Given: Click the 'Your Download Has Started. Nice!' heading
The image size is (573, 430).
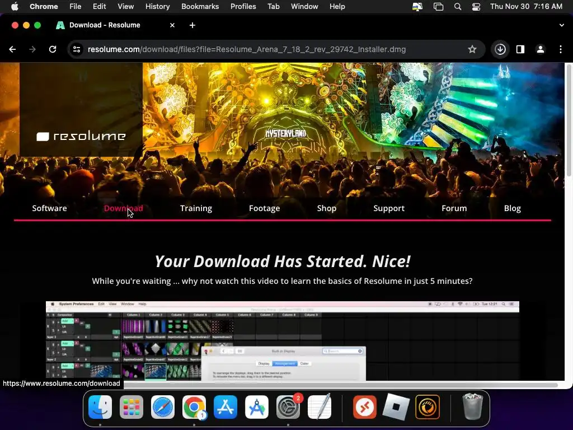Looking at the screenshot, I should click(x=283, y=261).
